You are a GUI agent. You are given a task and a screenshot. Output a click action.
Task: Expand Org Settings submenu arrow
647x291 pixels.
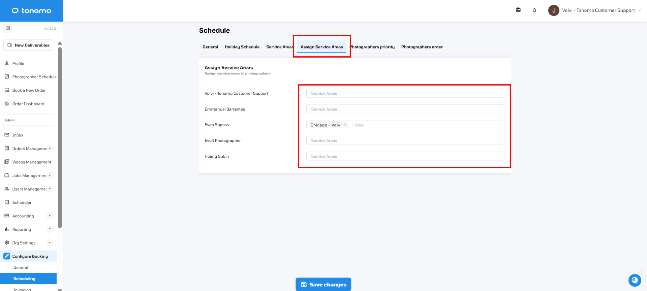[x=50, y=243]
